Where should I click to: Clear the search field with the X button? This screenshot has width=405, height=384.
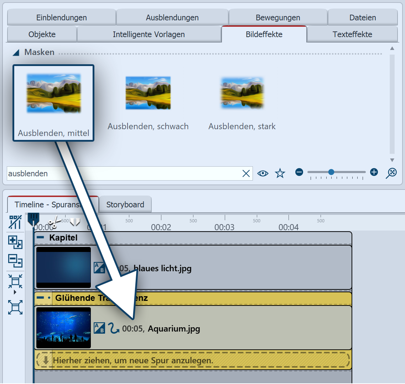click(246, 173)
